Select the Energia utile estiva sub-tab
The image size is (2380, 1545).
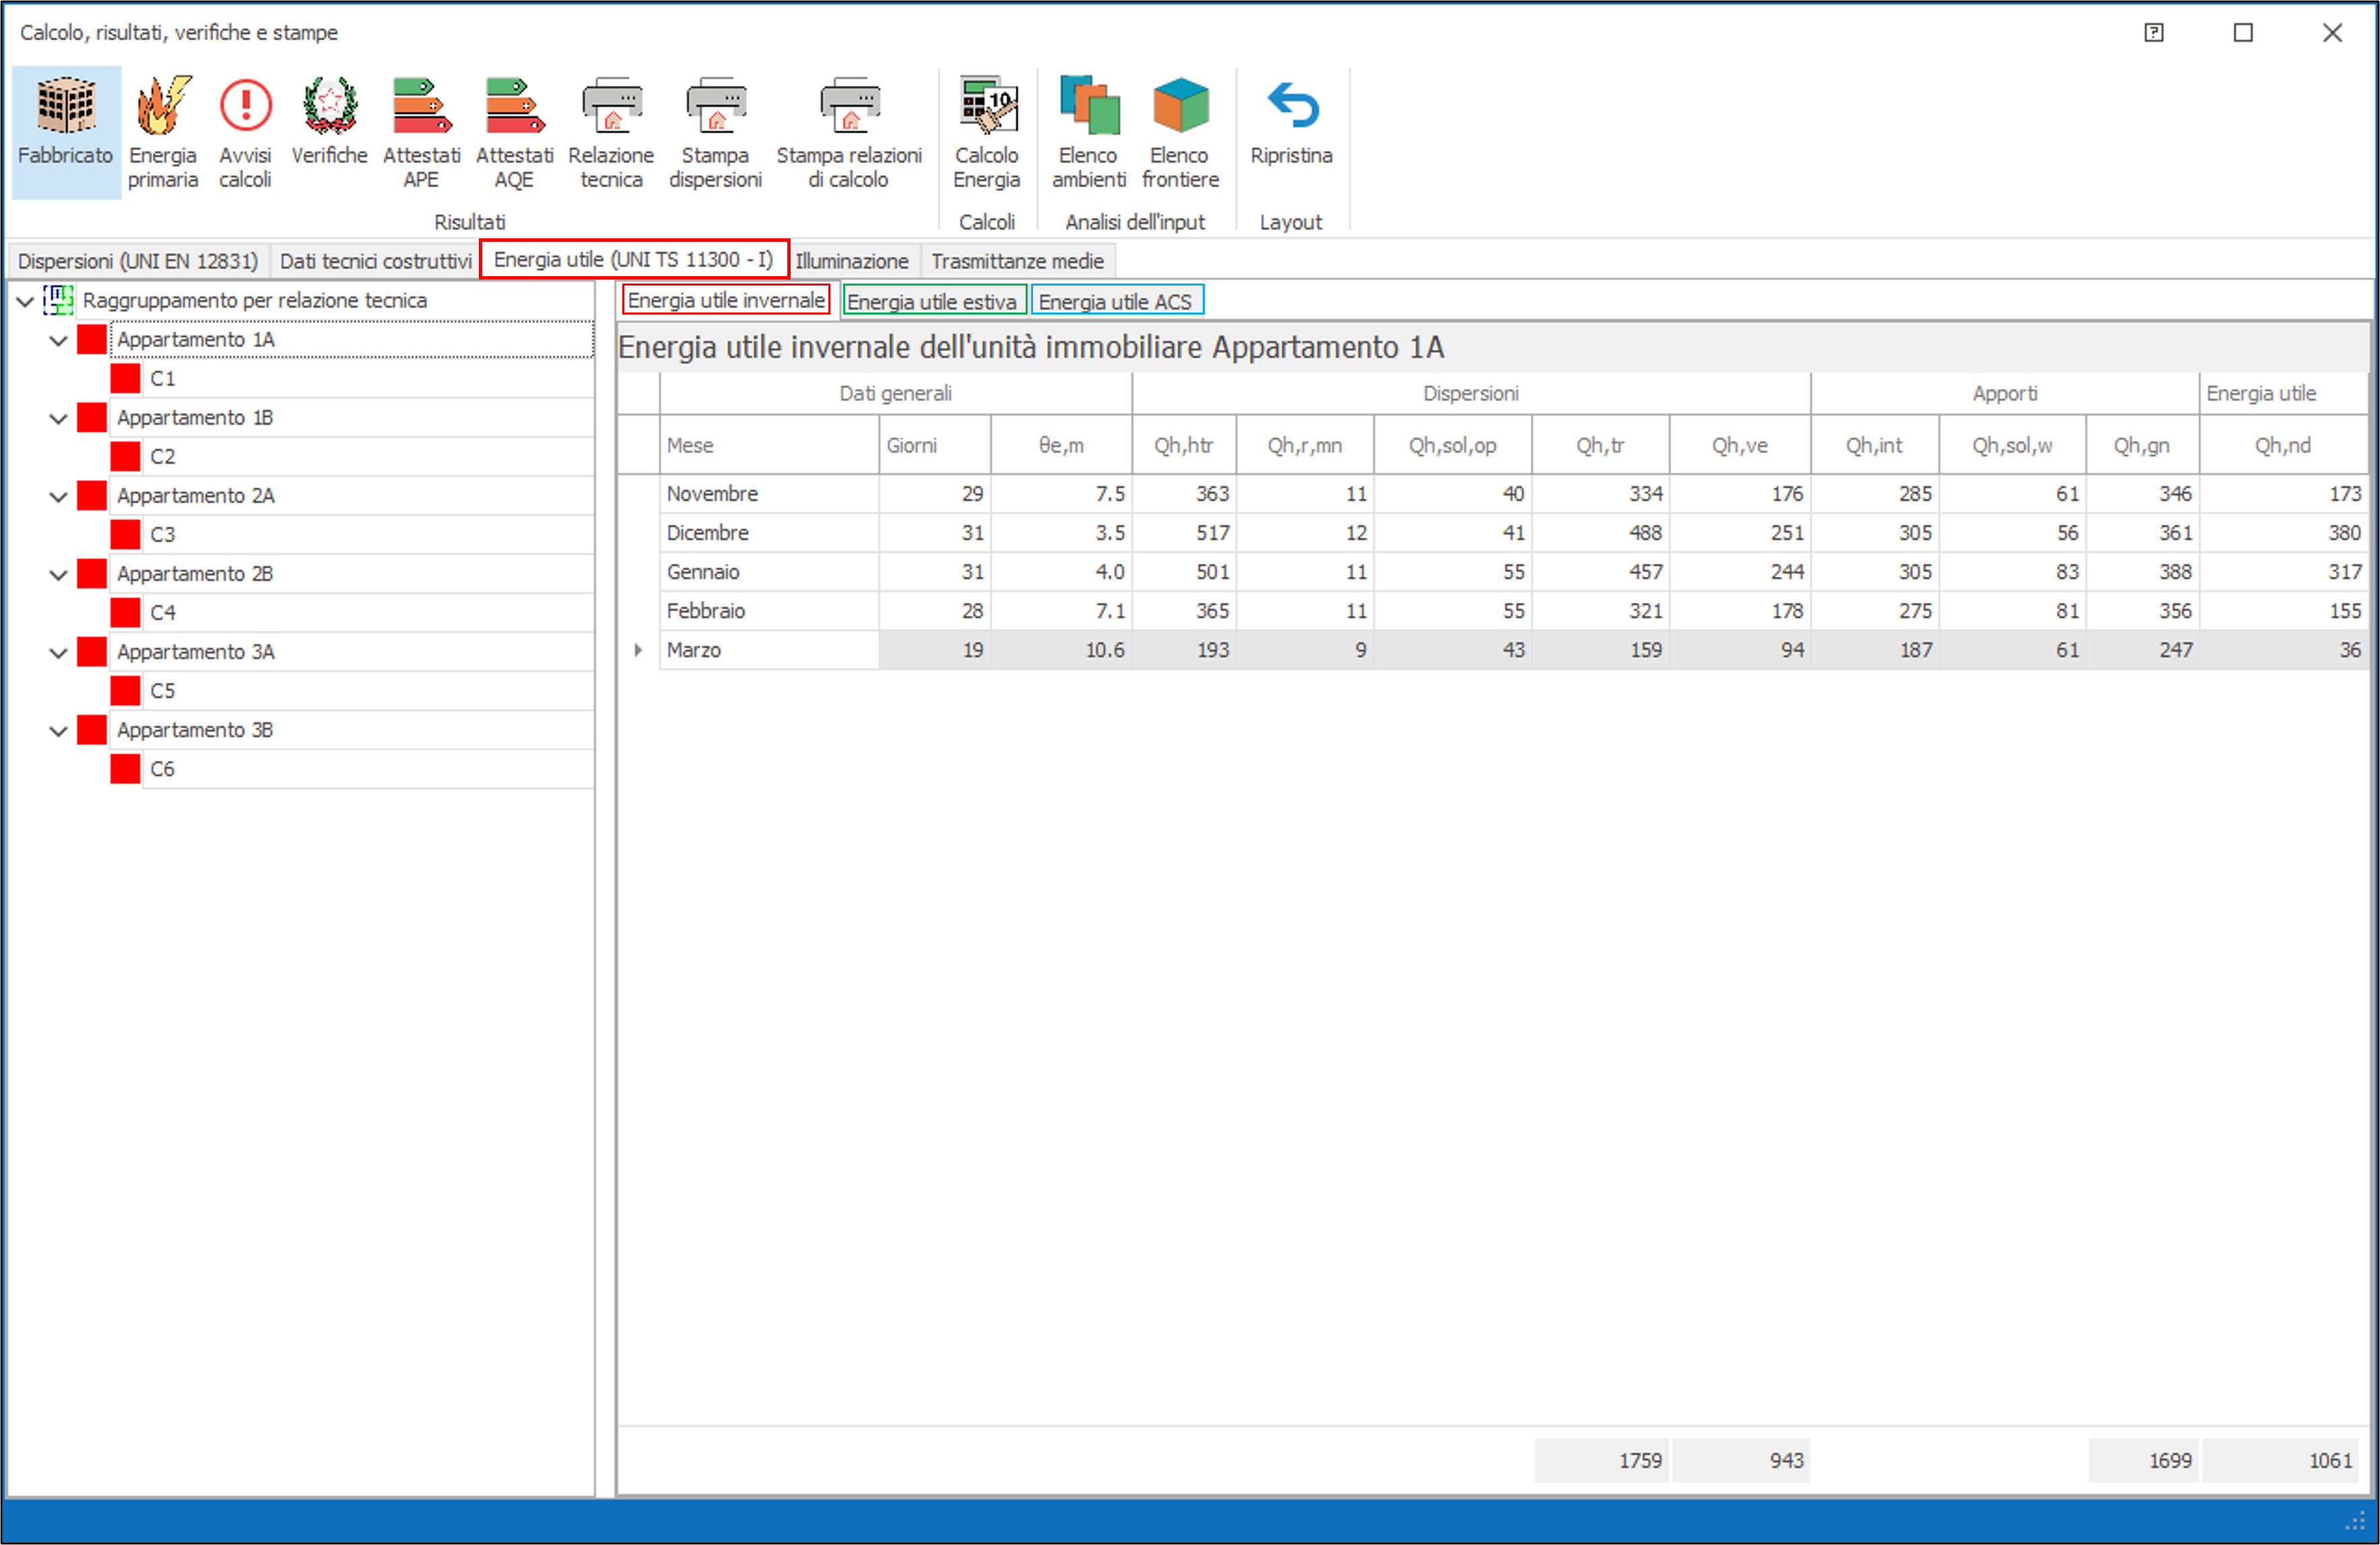point(931,301)
